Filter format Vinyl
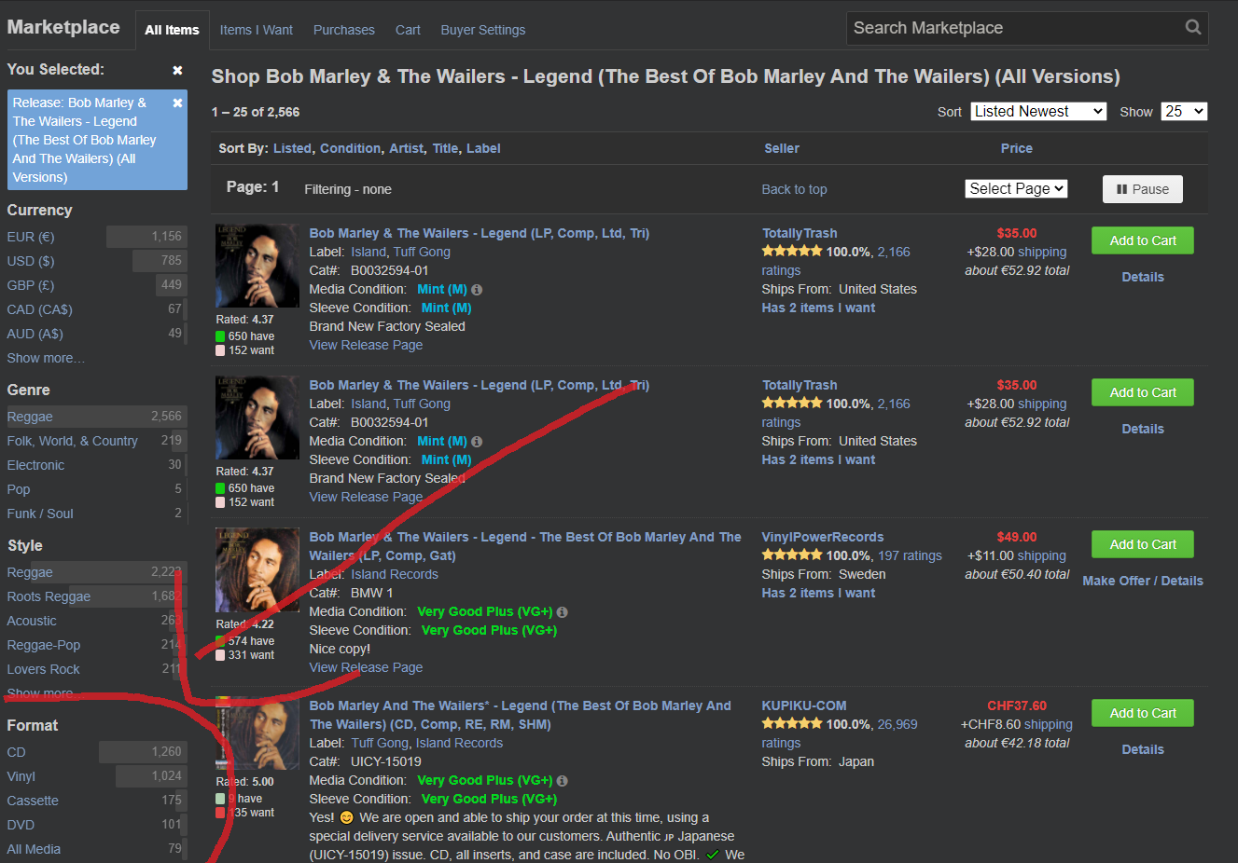The image size is (1238, 863). tap(97, 776)
